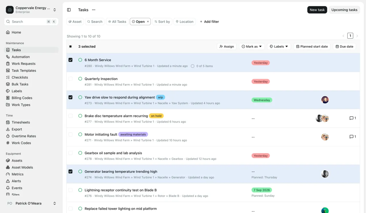Expand the Coppervale Energy organization switcher
Screen dimensions: 366x213
pos(55,10)
